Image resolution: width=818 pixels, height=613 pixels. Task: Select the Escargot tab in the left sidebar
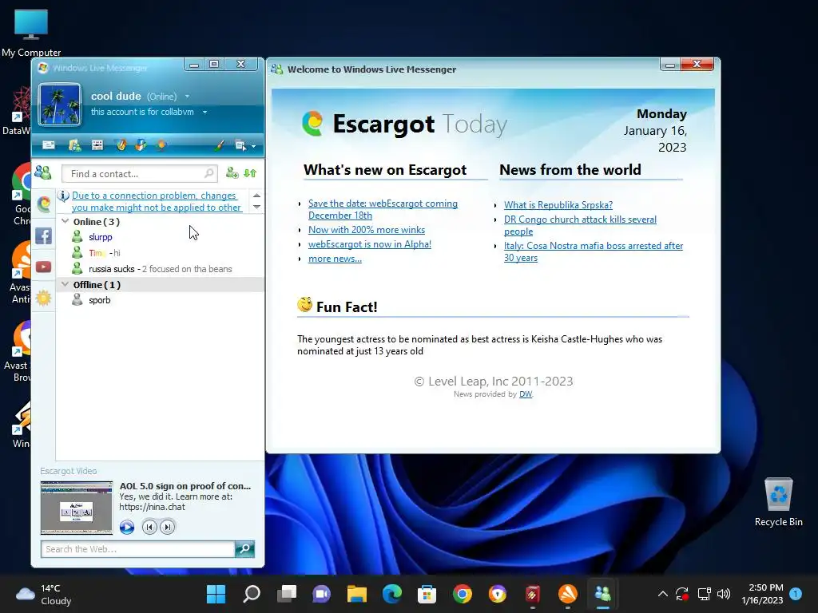[44, 204]
